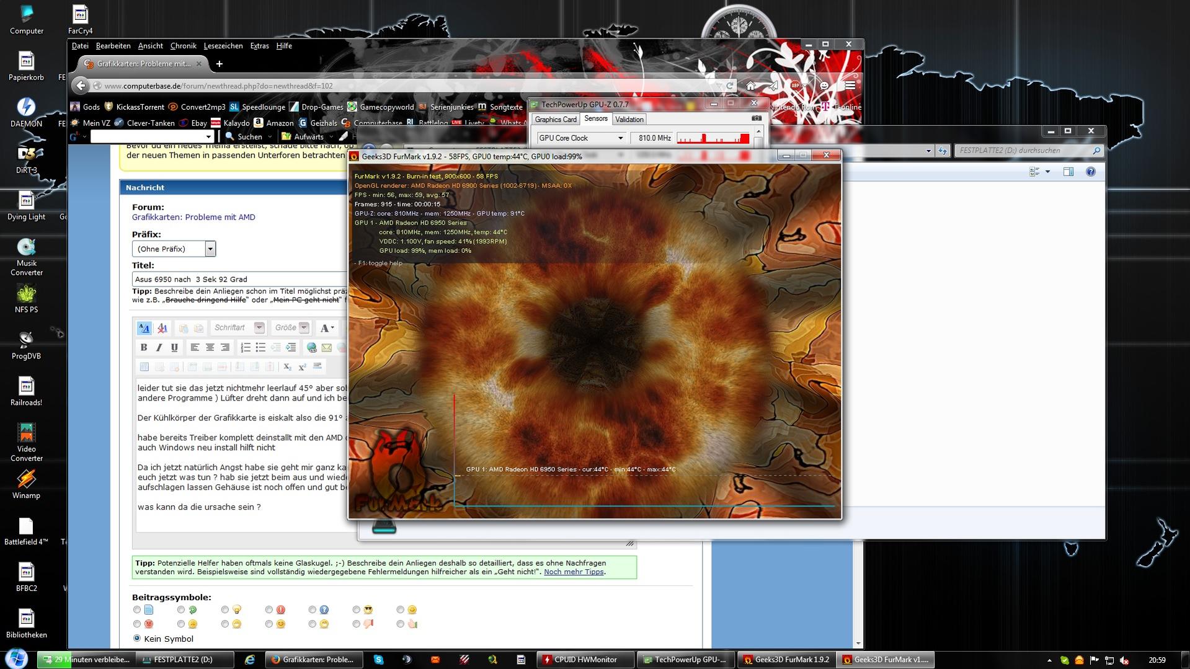Expand Explorer view options arrow

(1048, 172)
